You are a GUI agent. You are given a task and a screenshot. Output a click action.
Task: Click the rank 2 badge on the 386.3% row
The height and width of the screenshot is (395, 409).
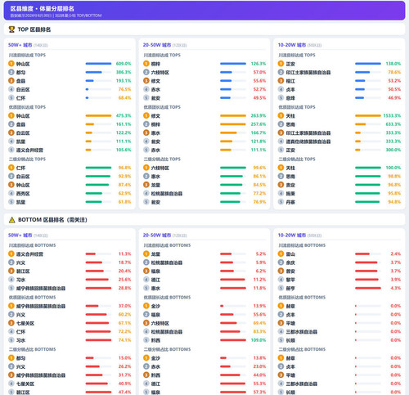[11, 72]
